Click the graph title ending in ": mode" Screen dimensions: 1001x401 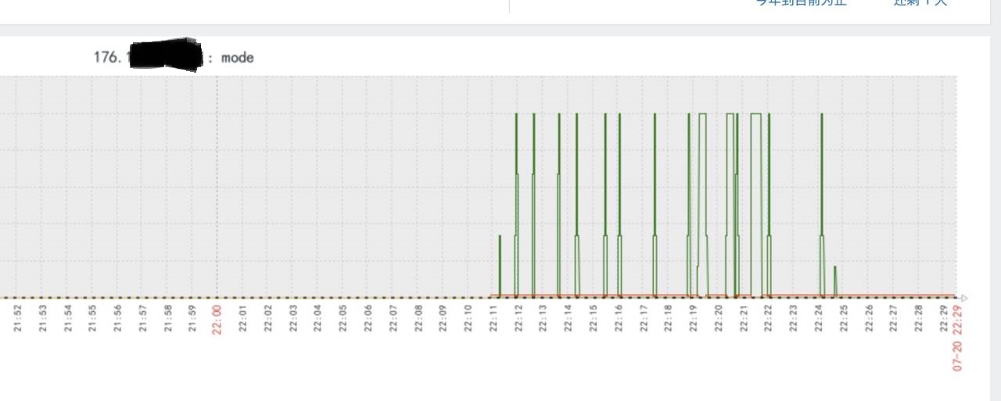tap(174, 57)
